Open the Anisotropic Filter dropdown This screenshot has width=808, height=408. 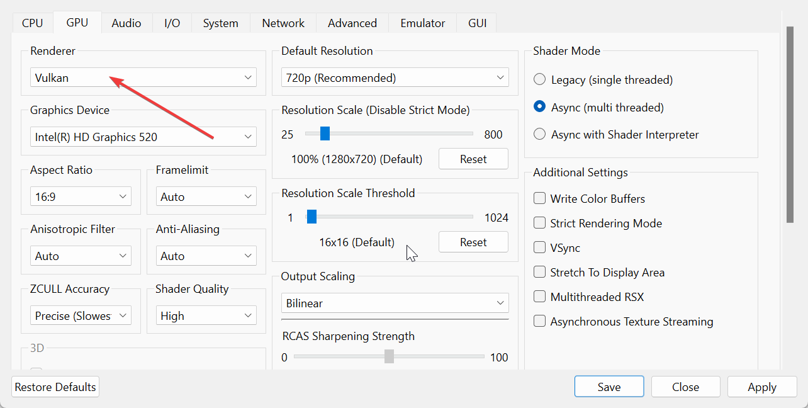tap(81, 256)
